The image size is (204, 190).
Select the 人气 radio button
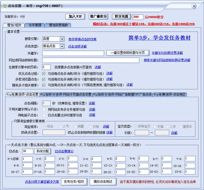point(60,127)
